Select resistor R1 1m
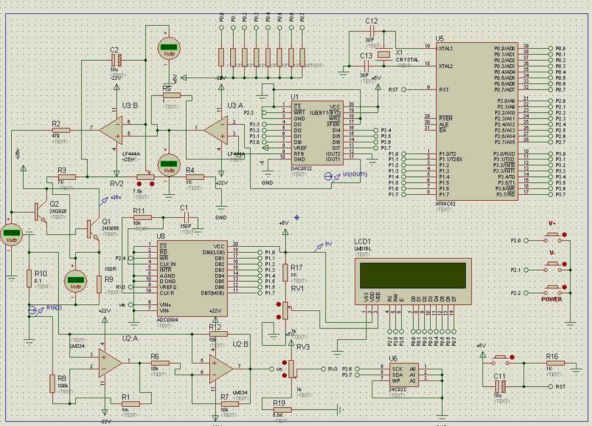 pyautogui.click(x=131, y=404)
